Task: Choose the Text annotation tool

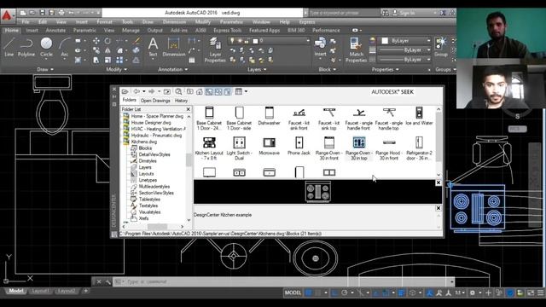Action: tap(153, 47)
